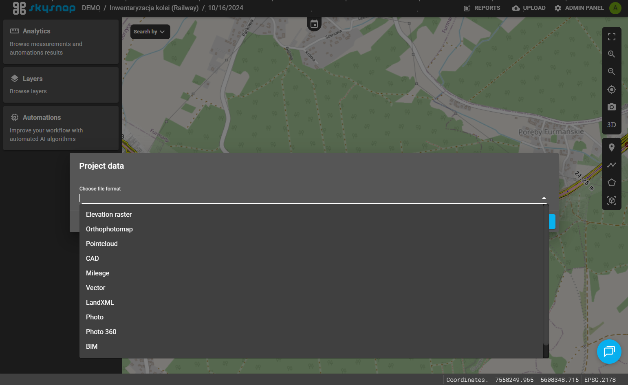The width and height of the screenshot is (628, 385).
Task: Open the Automations panel
Action: pos(61,128)
